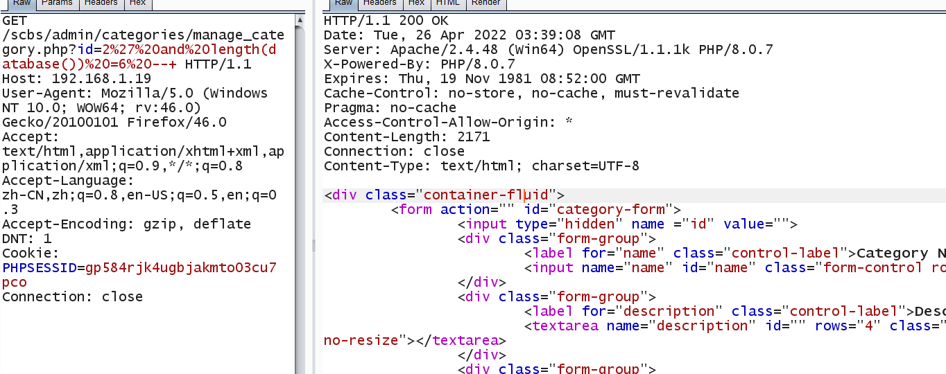Click the 'HTTP/1.1 200 OK' status line
Screen dimensions: 946x374
pyautogui.click(x=386, y=21)
